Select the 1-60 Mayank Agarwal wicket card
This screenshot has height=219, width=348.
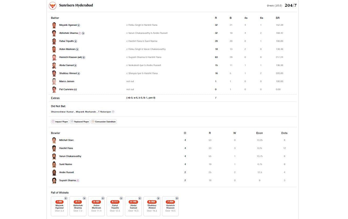click(59, 206)
